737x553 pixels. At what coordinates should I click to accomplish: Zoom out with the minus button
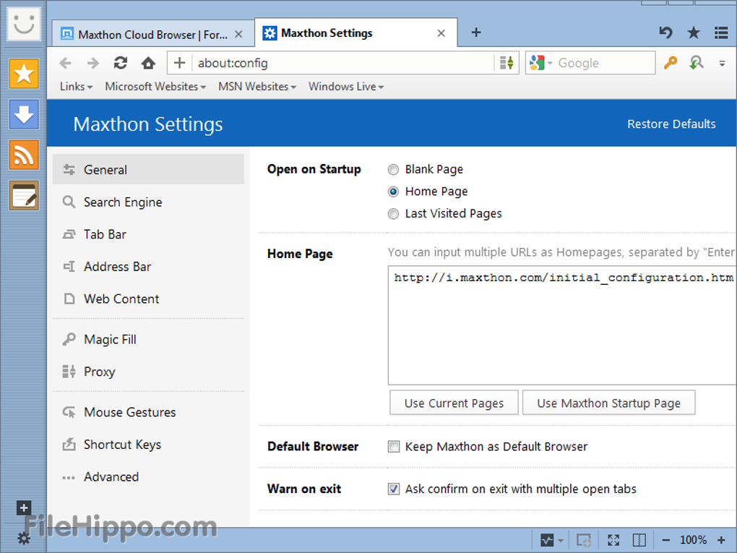coord(665,540)
